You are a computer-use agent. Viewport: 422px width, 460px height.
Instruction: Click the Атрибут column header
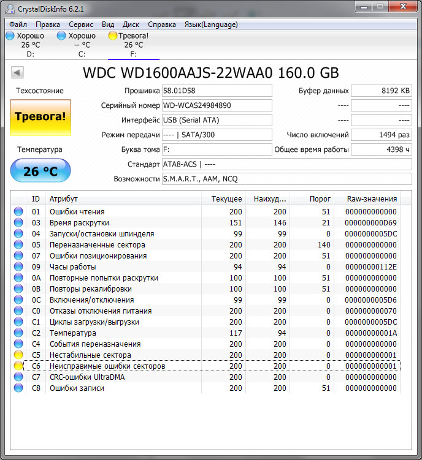coord(123,198)
